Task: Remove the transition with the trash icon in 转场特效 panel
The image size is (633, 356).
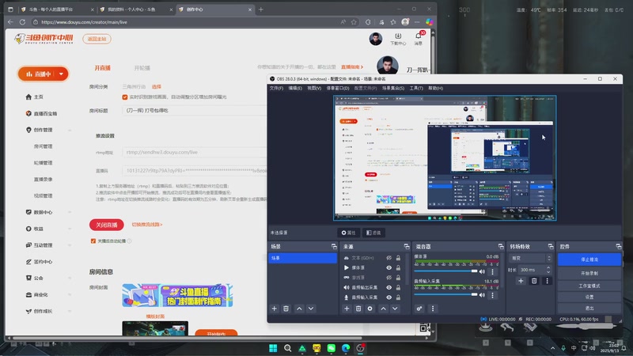Action: (534, 281)
